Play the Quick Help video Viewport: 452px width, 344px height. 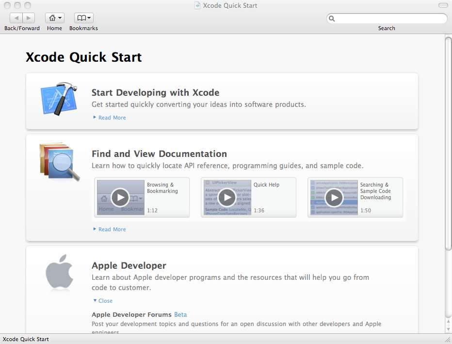[226, 197]
